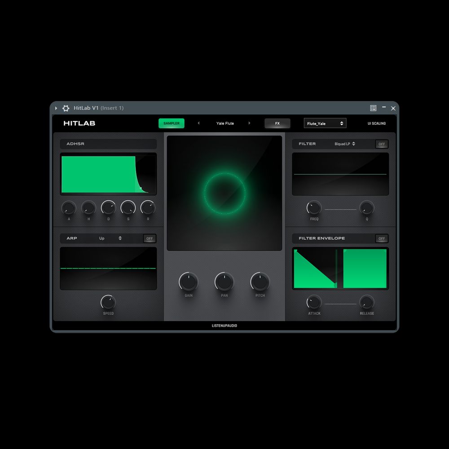Toggle the ARP off switch
The height and width of the screenshot is (449, 449).
pyautogui.click(x=150, y=238)
